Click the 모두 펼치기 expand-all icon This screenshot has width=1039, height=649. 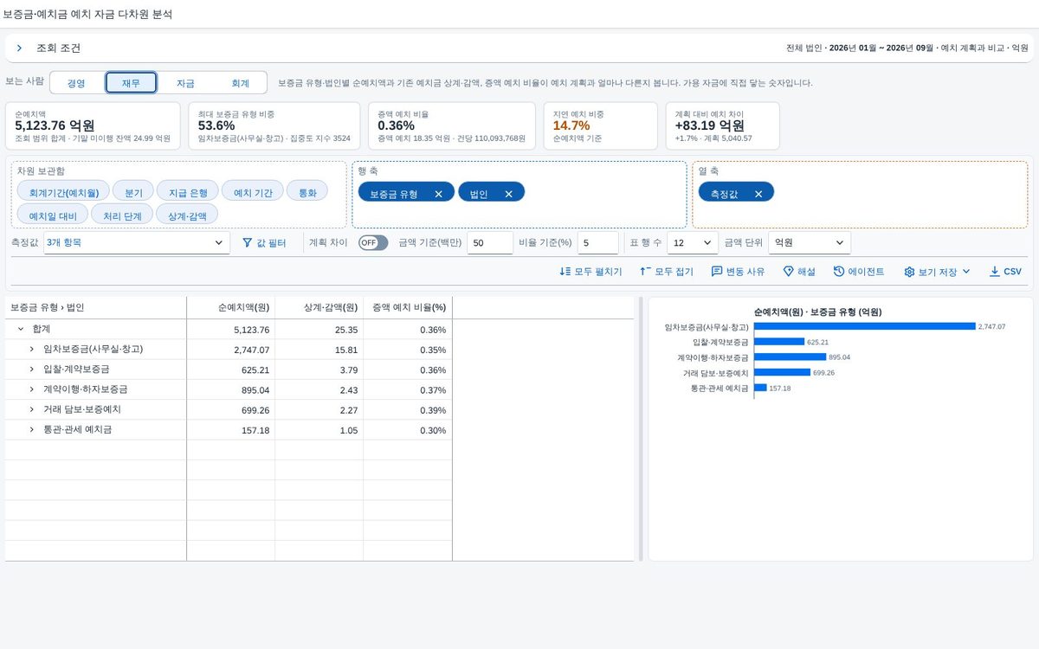pyautogui.click(x=565, y=272)
